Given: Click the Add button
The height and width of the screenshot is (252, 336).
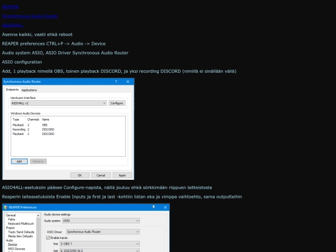Looking at the screenshot, I should [19, 161].
